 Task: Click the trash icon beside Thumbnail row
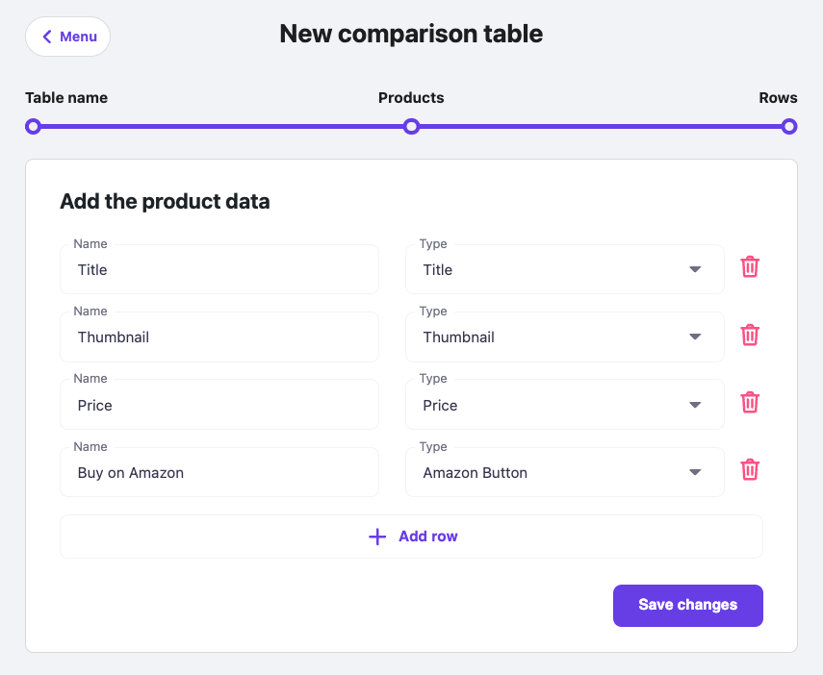point(750,335)
